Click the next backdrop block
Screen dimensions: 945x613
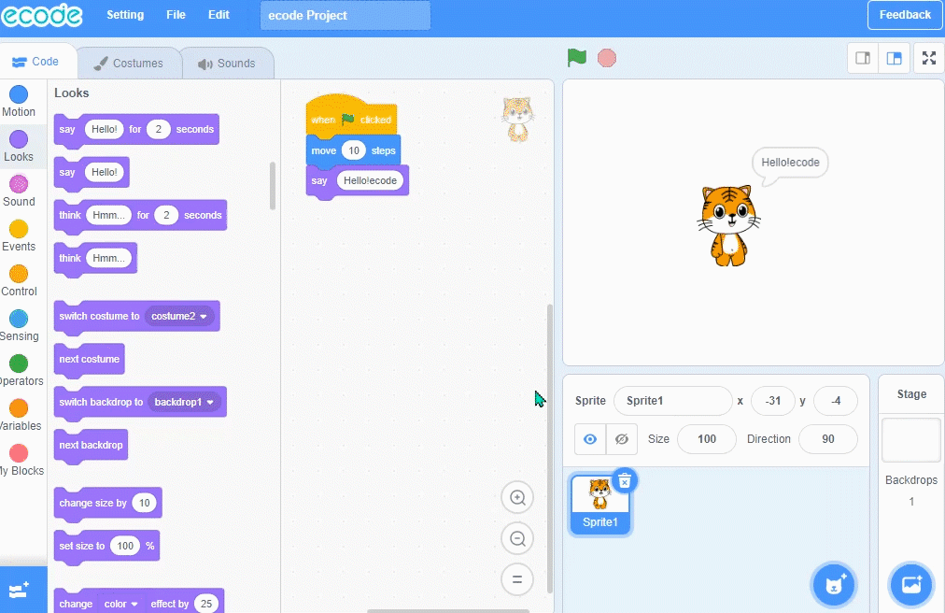(91, 446)
